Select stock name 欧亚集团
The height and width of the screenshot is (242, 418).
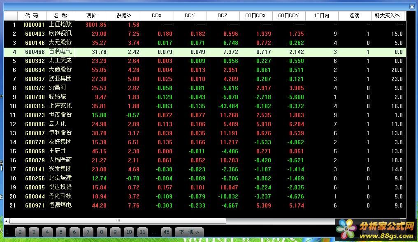pyautogui.click(x=60, y=78)
